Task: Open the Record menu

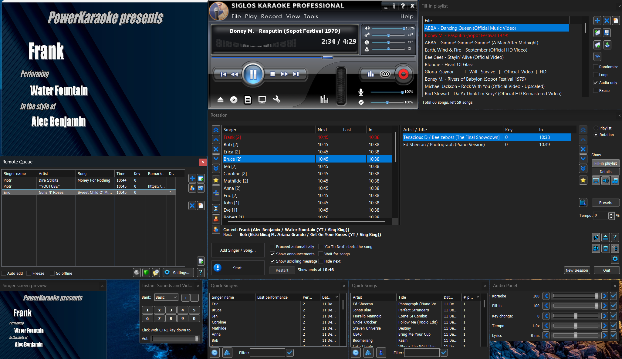Action: [271, 16]
